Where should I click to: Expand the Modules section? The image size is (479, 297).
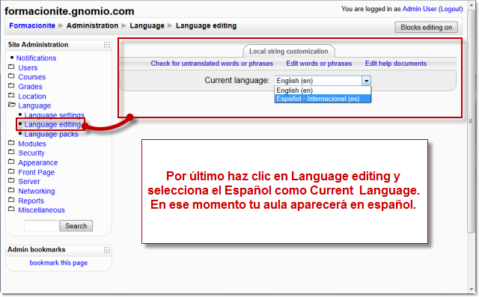[32, 144]
